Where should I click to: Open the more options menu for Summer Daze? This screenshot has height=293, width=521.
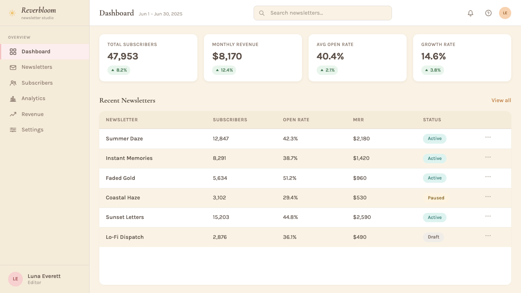click(x=488, y=138)
